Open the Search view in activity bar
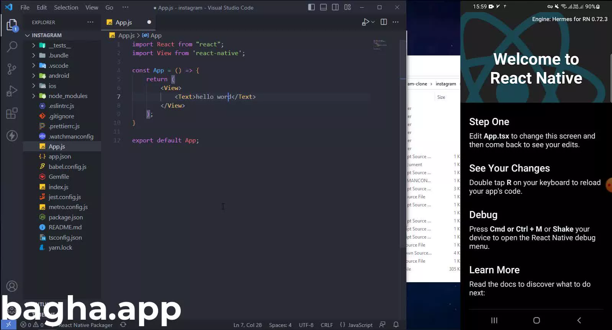Screen dimensions: 612x330 pos(12,47)
